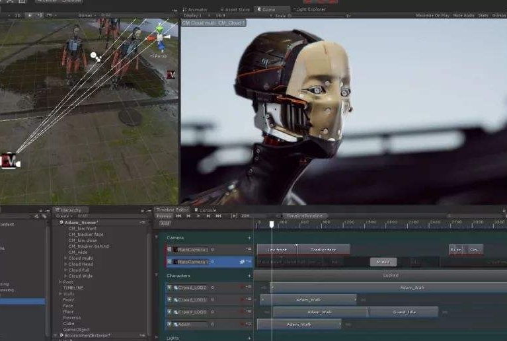Switch to the Console tab

tap(207, 209)
